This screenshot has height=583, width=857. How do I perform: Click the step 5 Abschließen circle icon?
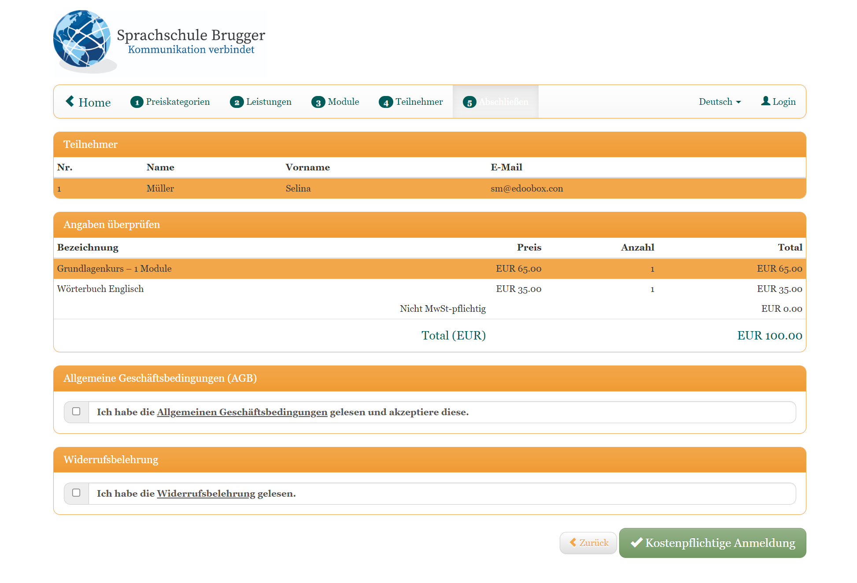point(469,102)
